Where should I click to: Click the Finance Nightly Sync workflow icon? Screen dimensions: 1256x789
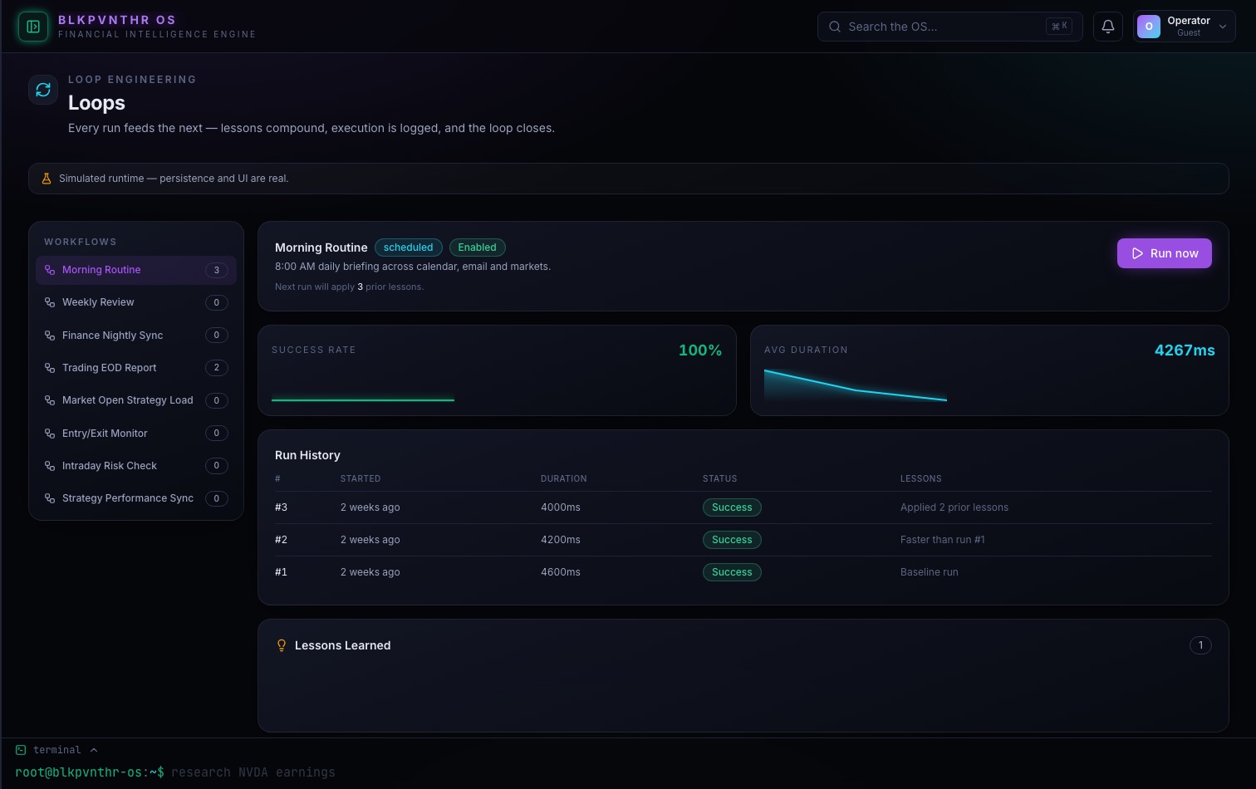pyautogui.click(x=50, y=336)
